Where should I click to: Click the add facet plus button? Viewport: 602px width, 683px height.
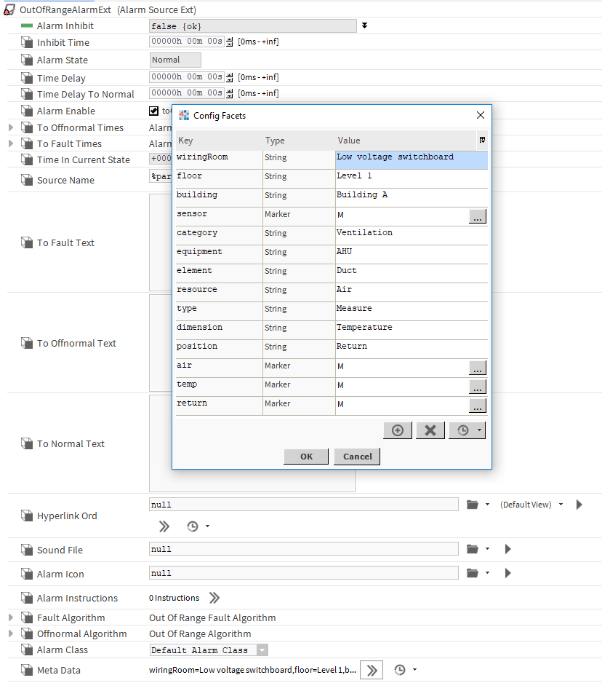(x=398, y=430)
